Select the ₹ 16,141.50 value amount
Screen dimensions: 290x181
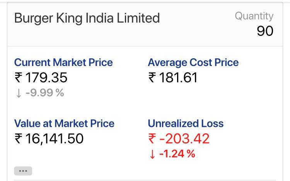pyautogui.click(x=49, y=139)
